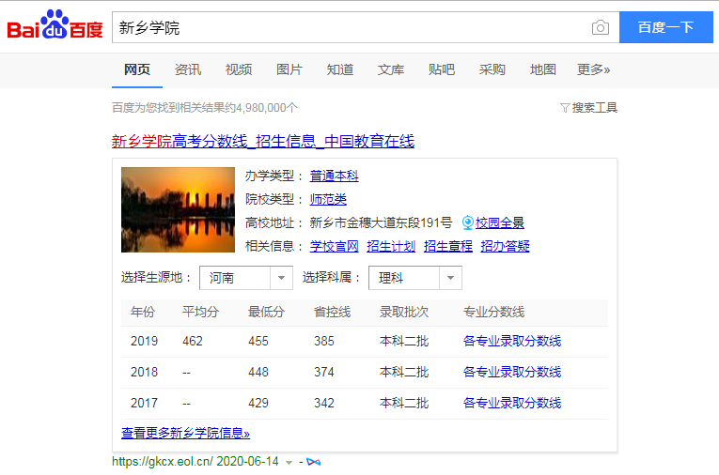Click the 342 provincial line cell
719x475 pixels.
click(324, 403)
